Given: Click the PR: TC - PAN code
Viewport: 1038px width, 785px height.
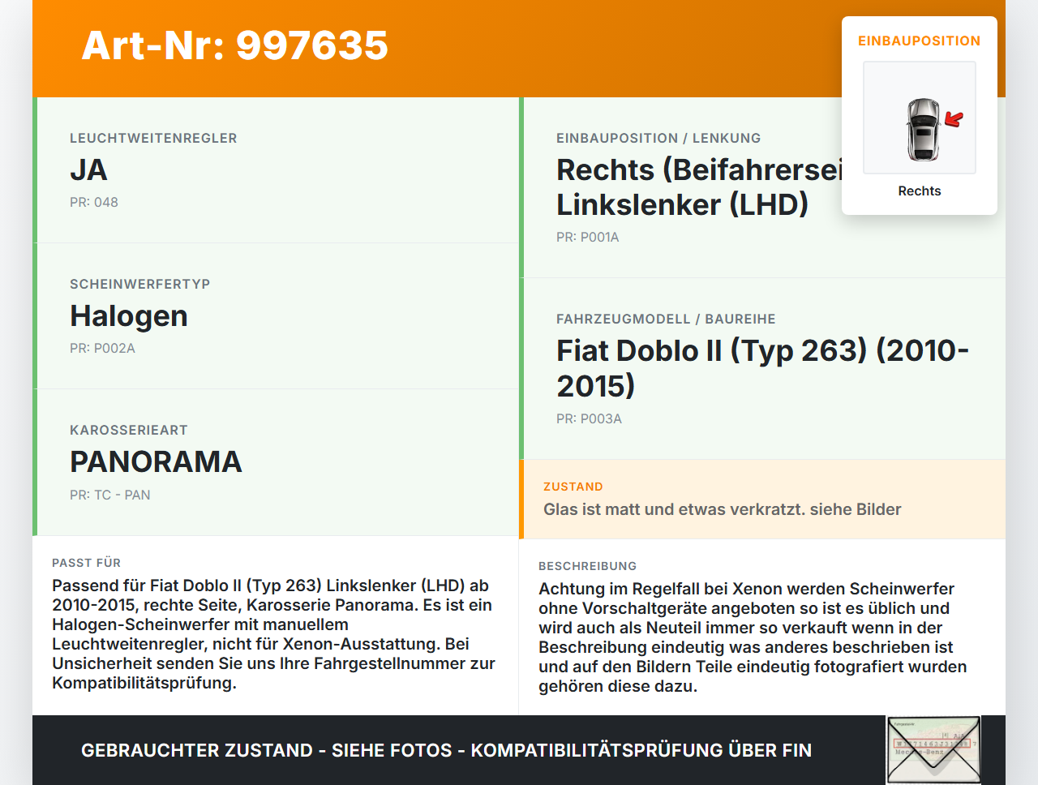Looking at the screenshot, I should [110, 495].
